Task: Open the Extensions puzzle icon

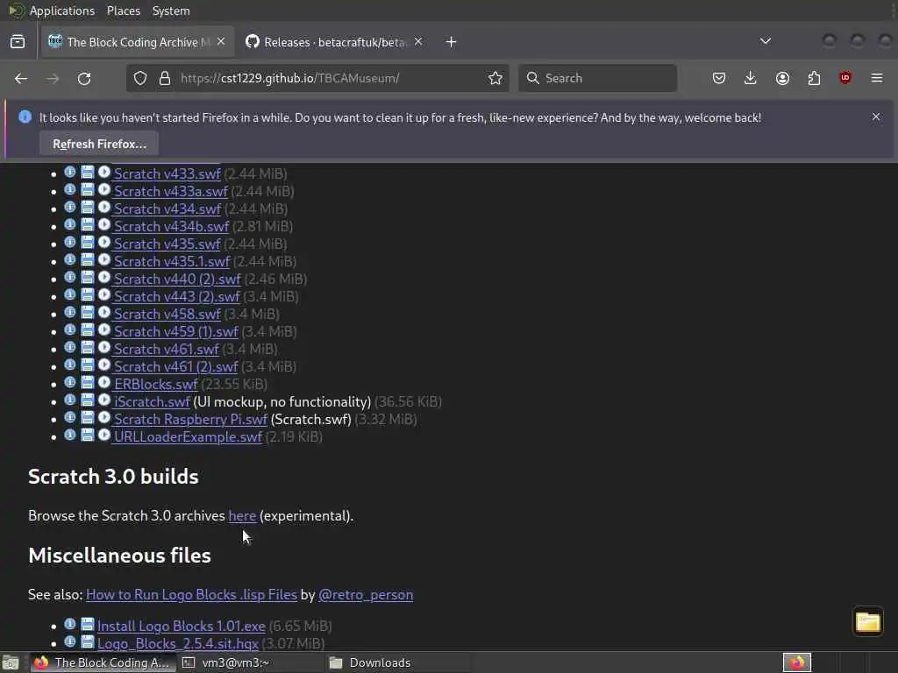Action: 814,78
